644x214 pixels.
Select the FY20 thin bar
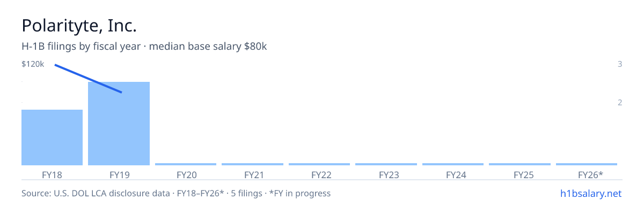tap(186, 164)
